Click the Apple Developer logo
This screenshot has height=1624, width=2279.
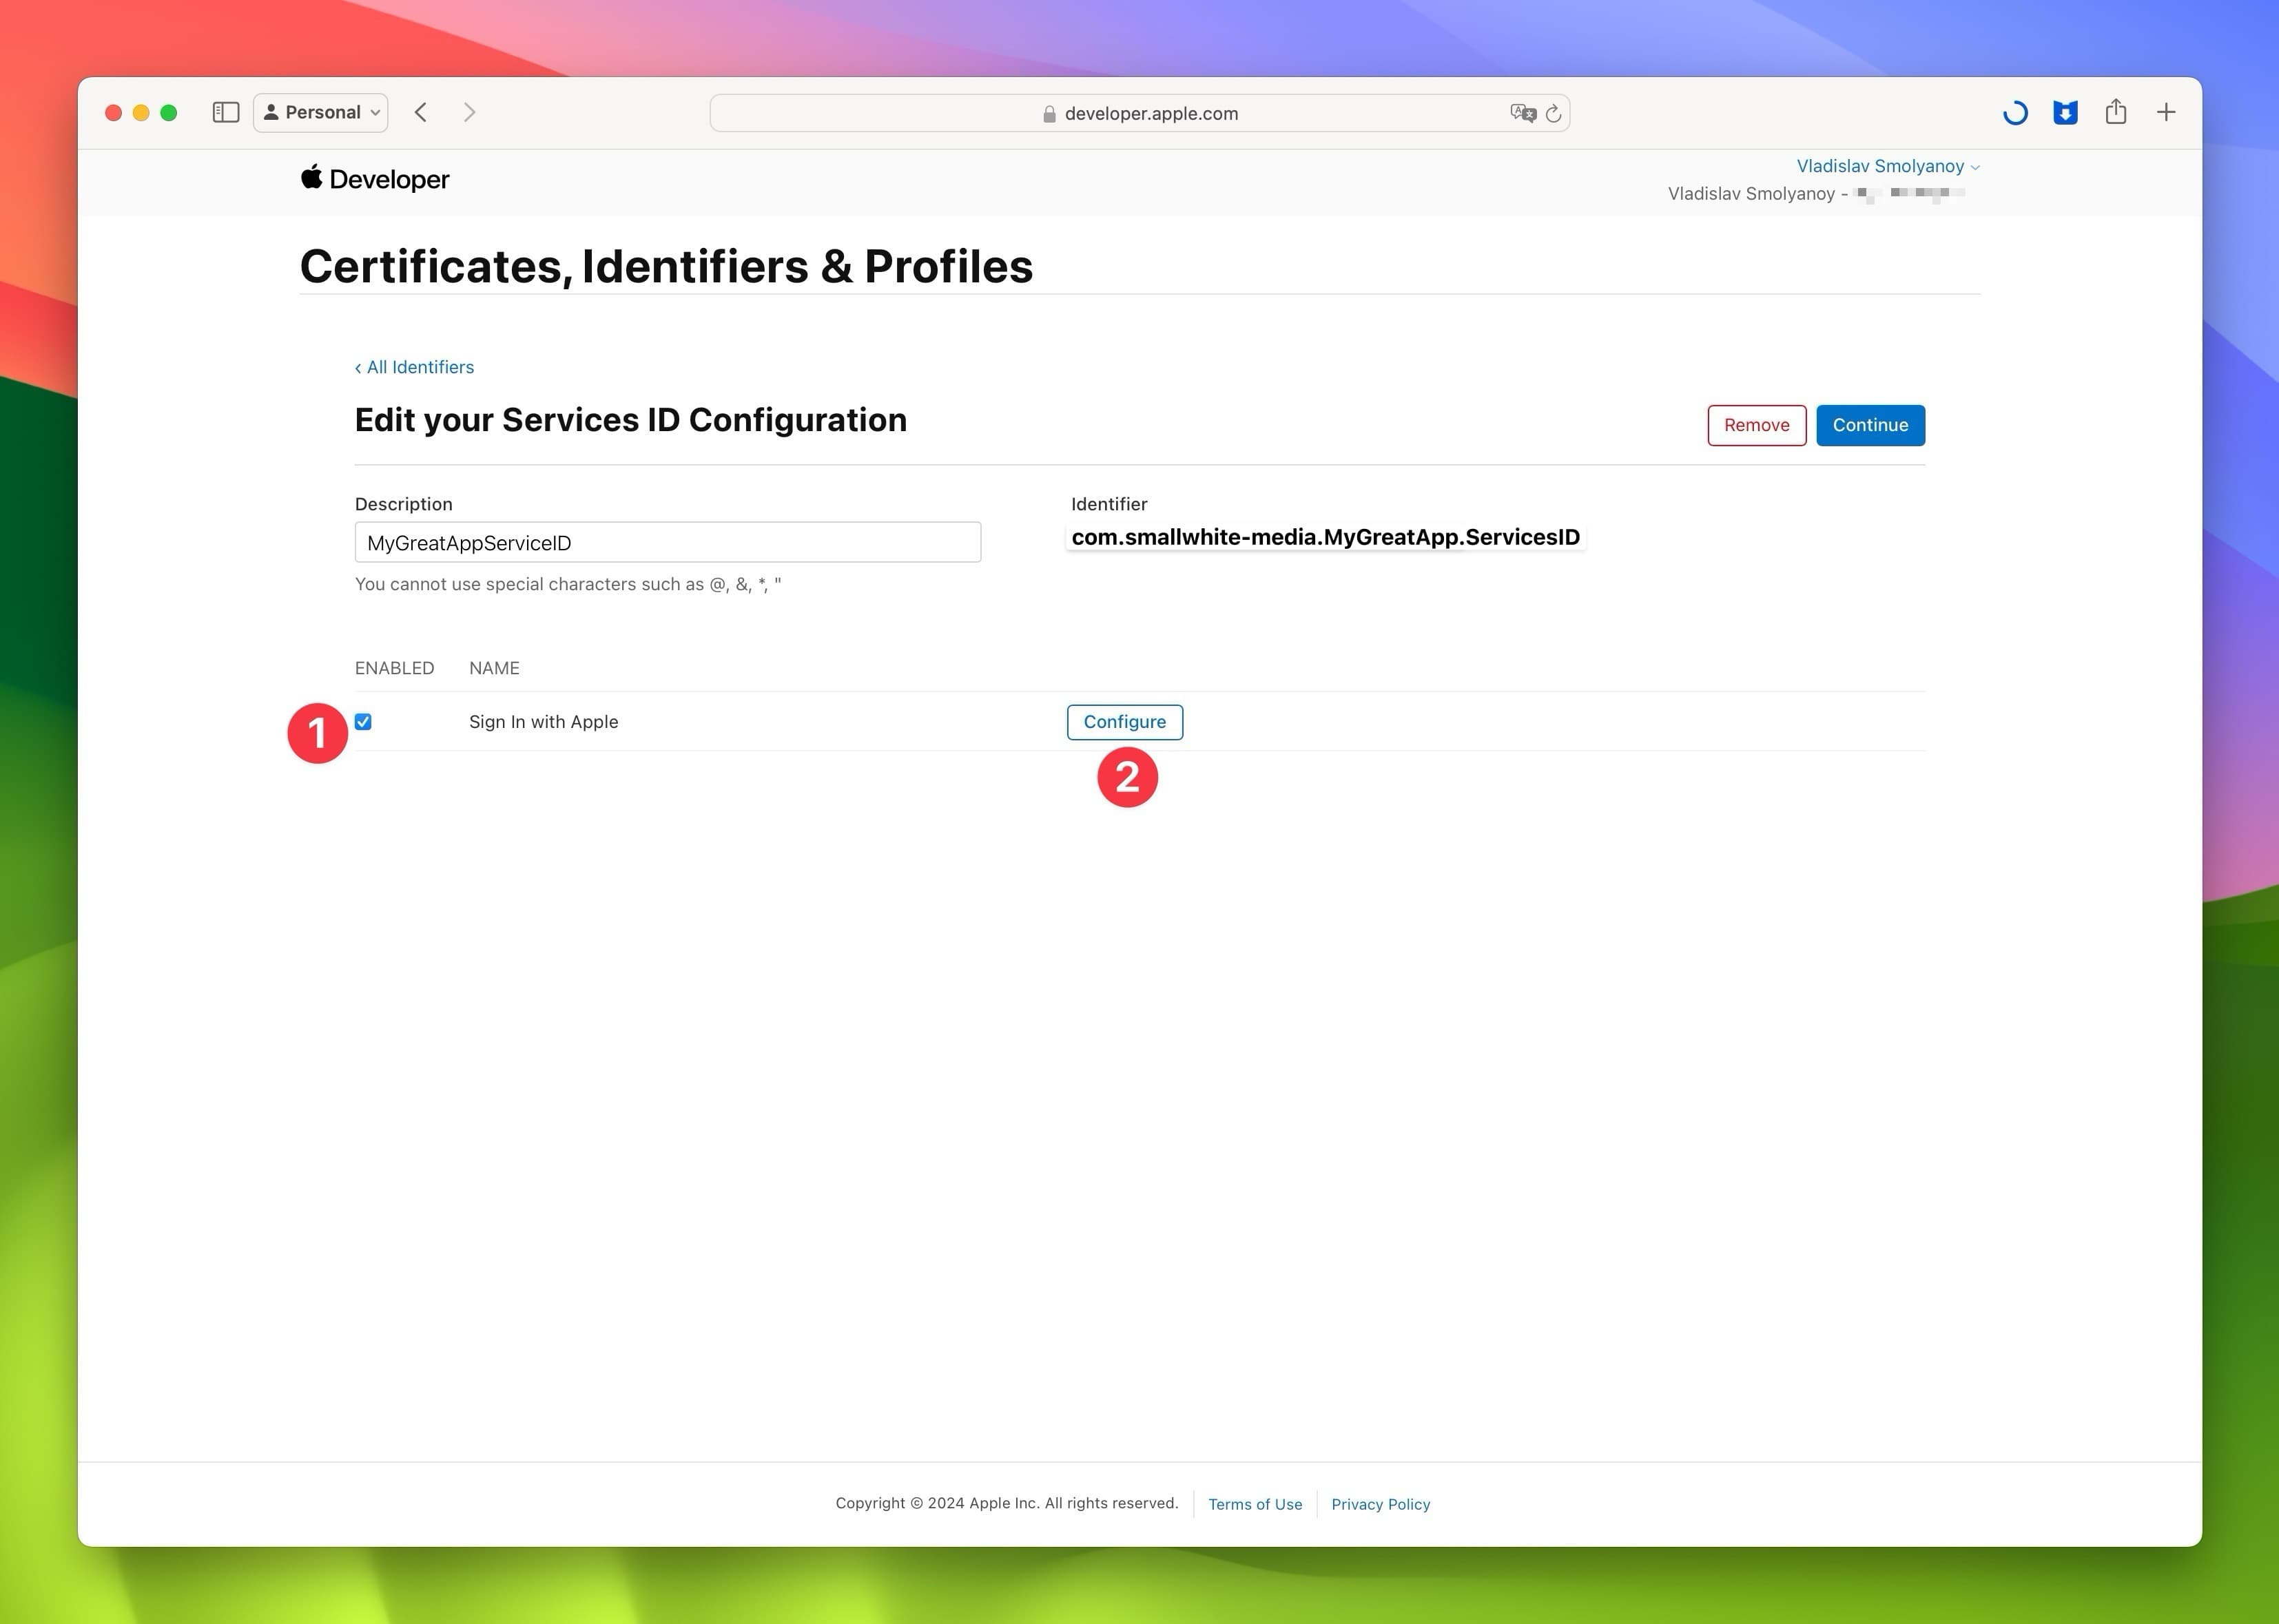375,179
